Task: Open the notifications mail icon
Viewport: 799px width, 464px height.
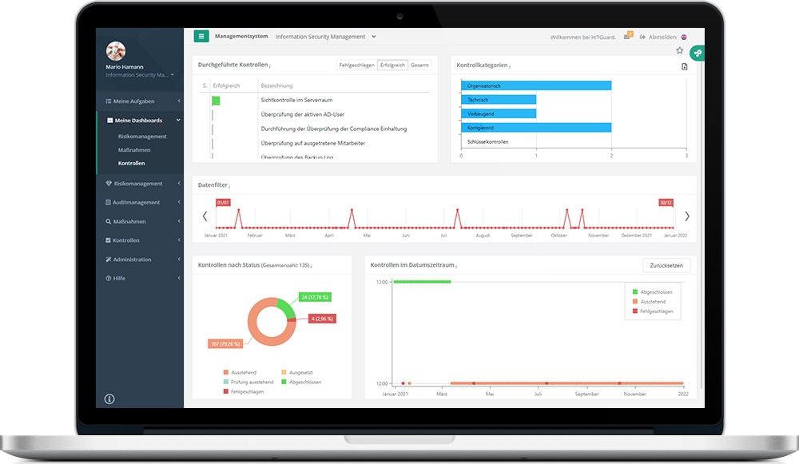Action: point(628,36)
